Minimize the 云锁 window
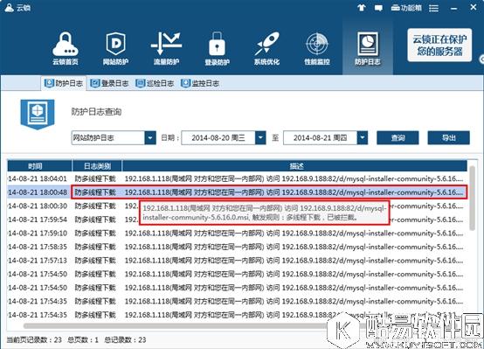The height and width of the screenshot is (349, 484). coord(453,9)
